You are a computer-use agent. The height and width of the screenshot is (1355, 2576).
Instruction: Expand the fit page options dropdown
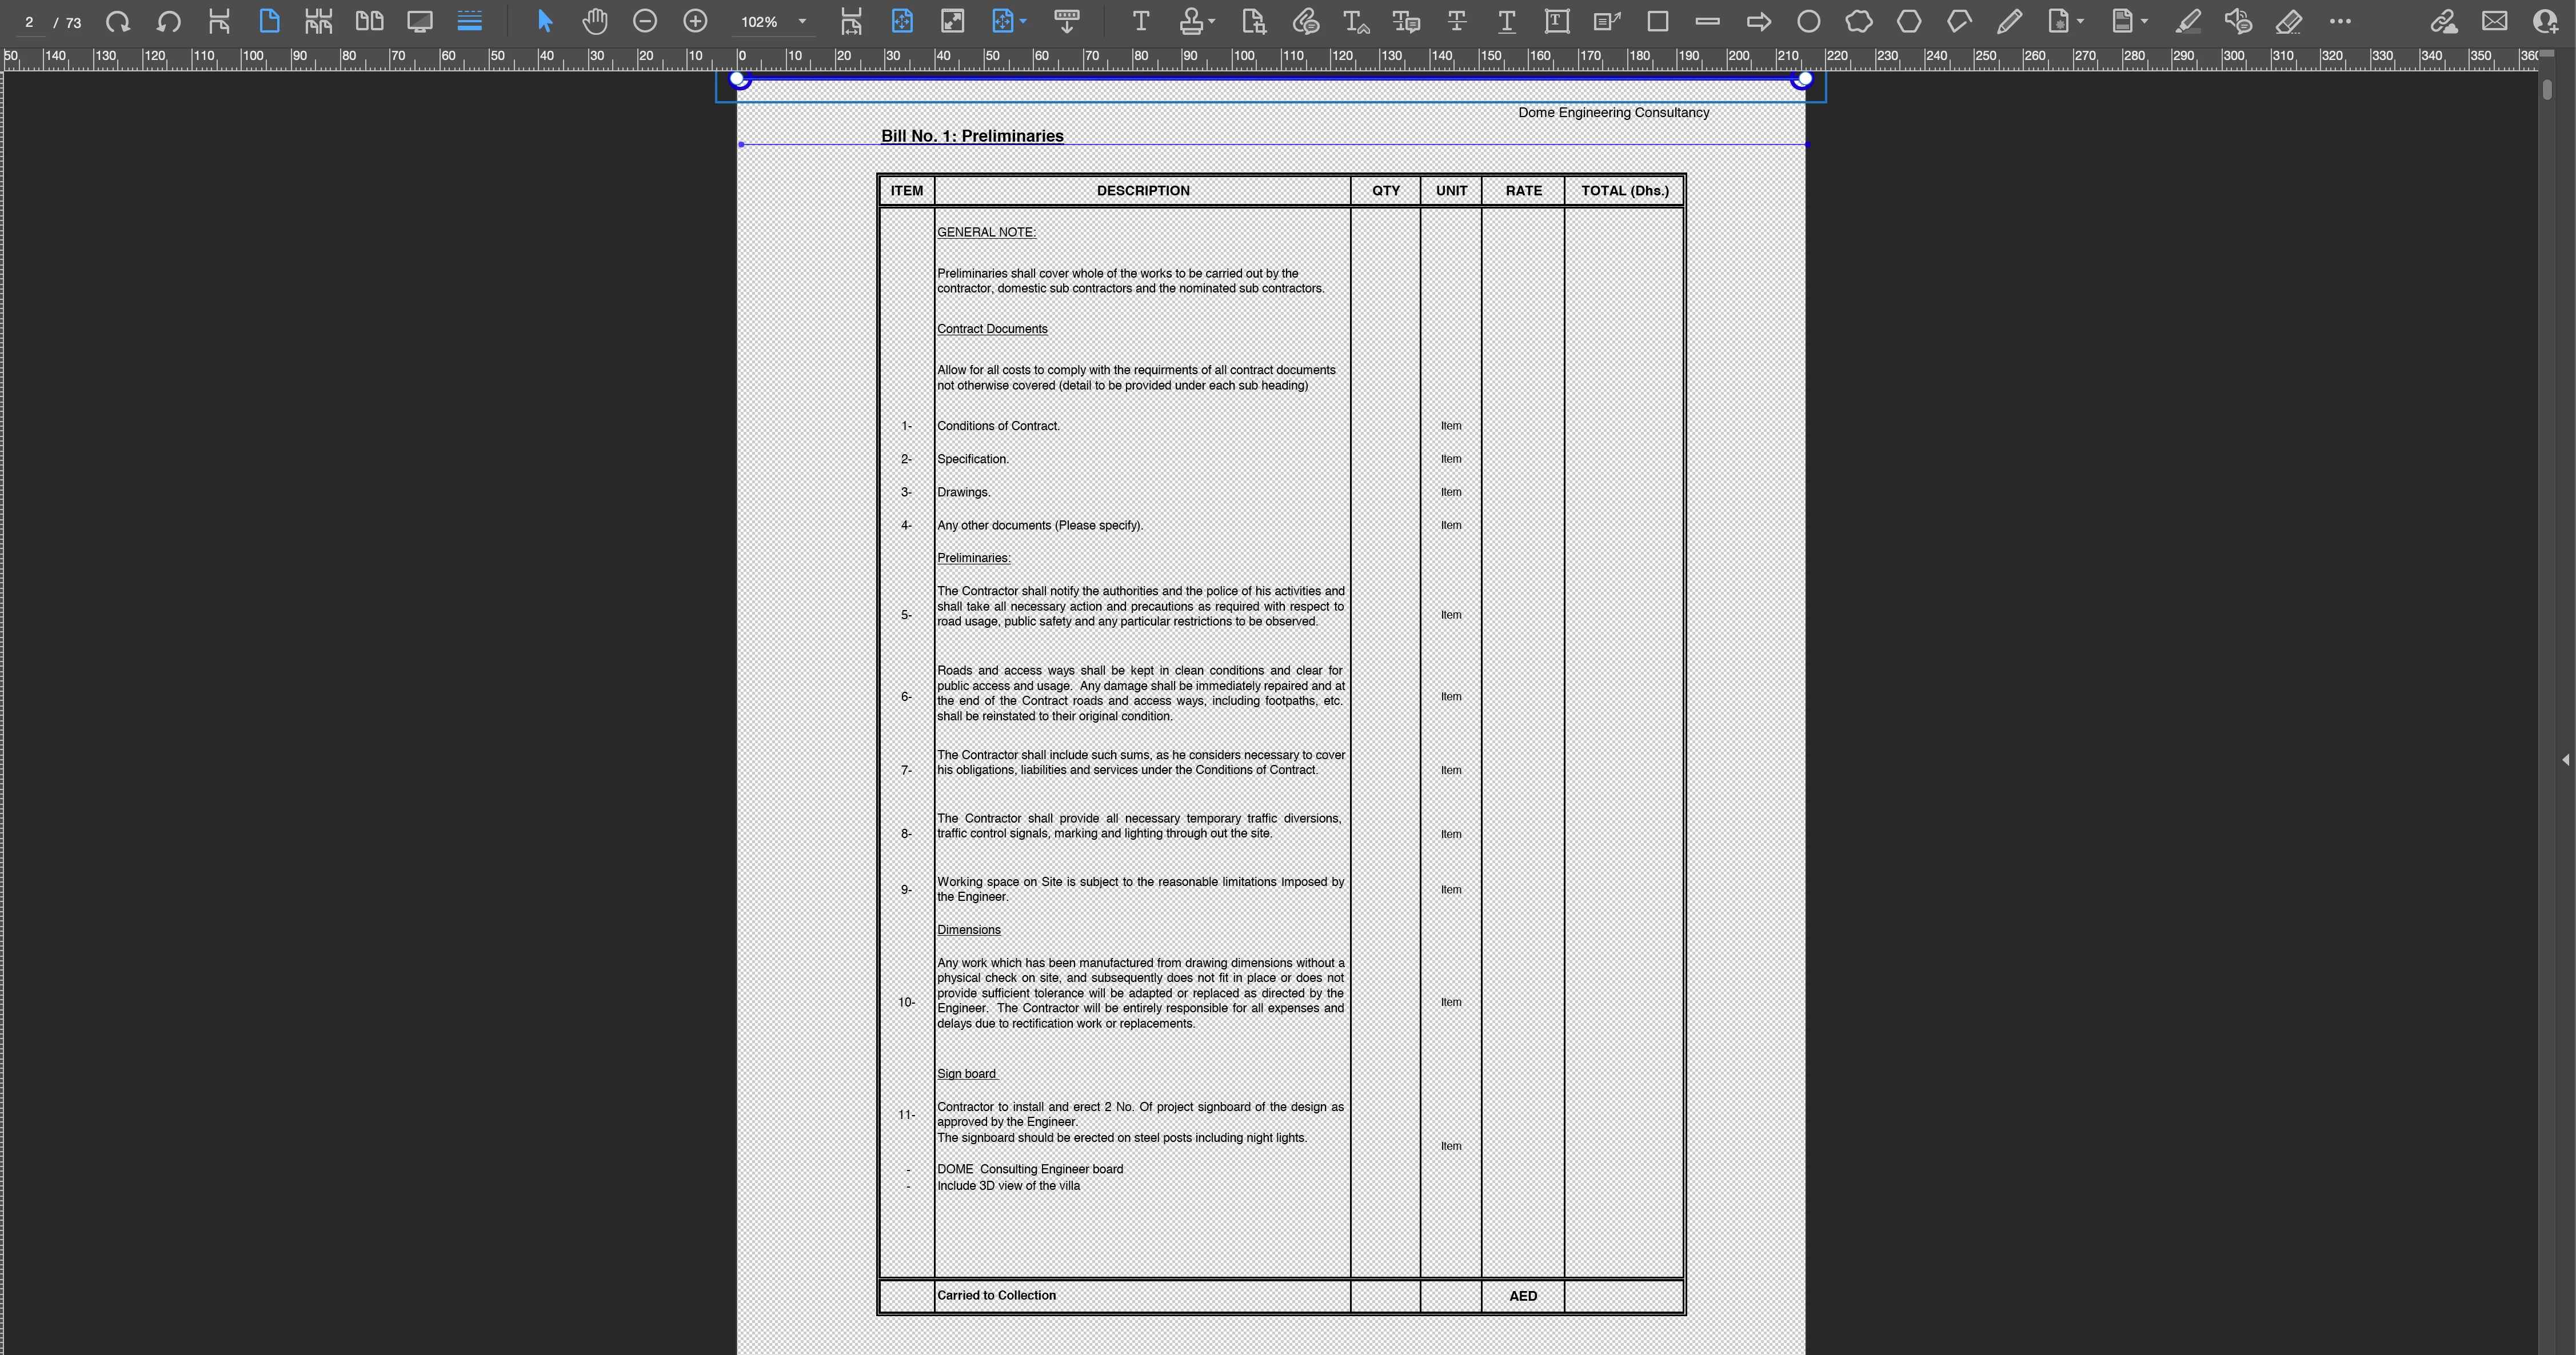pyautogui.click(x=1023, y=21)
